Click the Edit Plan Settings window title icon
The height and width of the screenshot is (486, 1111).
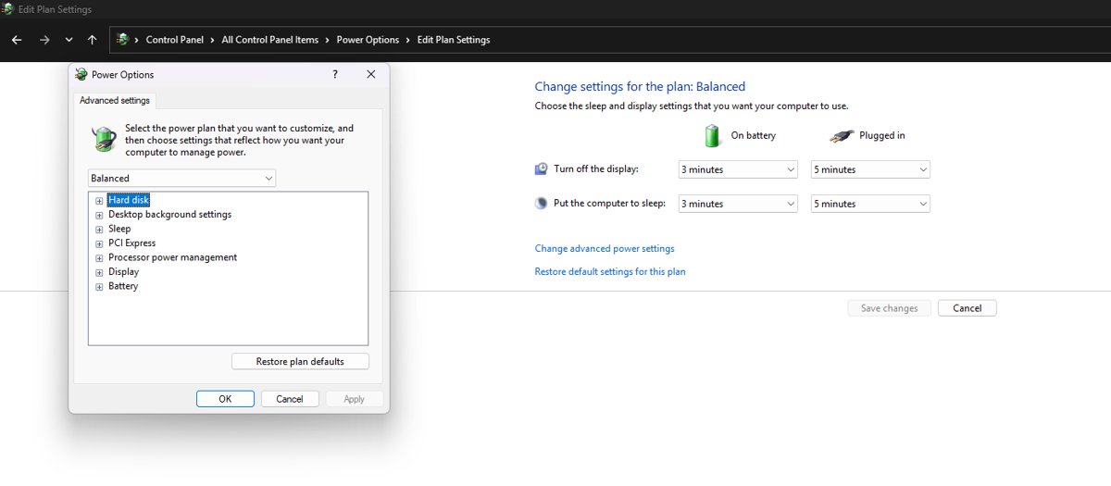click(8, 9)
